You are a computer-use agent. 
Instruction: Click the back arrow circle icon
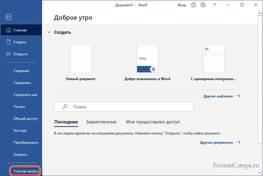coord(9,17)
